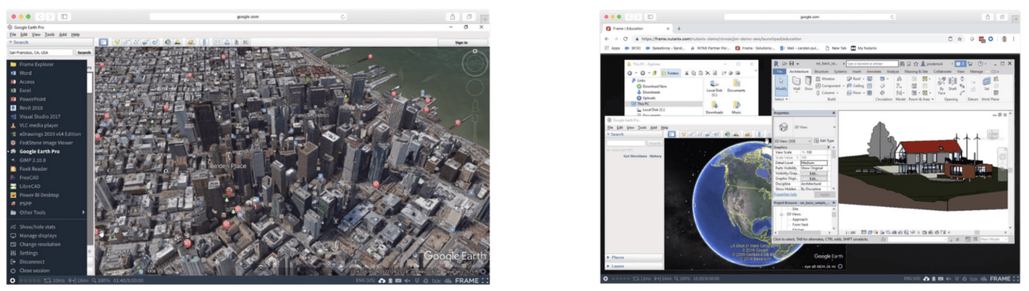
Task: Launch Revit 2018 from the Frame app list
Action: click(31, 108)
